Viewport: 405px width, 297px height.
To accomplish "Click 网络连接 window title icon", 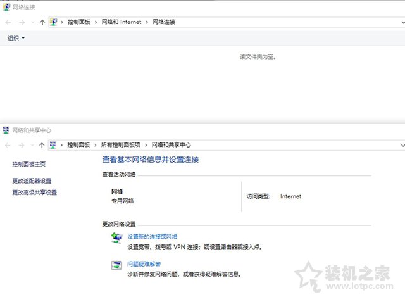I will click(6, 7).
